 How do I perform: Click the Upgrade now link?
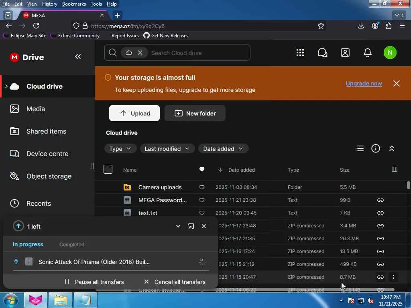click(x=364, y=83)
